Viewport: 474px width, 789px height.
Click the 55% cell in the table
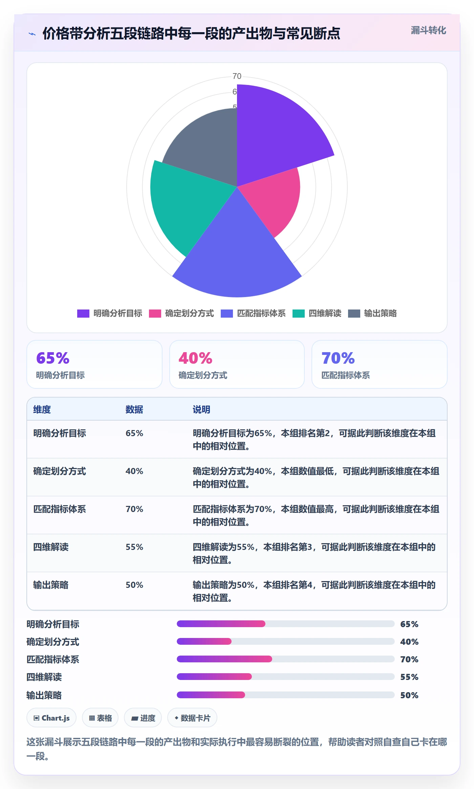[x=134, y=547]
